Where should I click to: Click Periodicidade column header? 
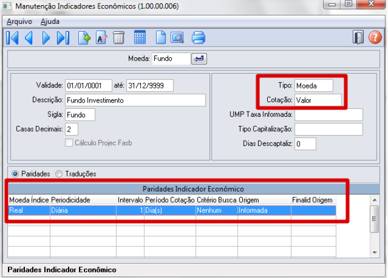(83, 200)
